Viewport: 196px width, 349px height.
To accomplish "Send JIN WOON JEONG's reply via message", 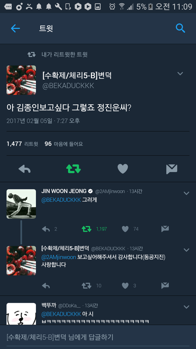I will point(165,229).
